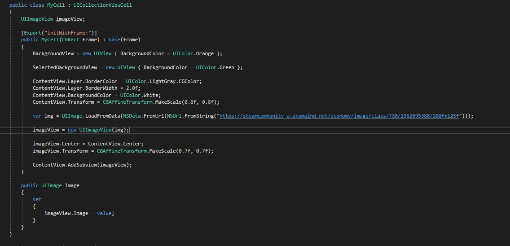Click the 'value' keyword in the setter

104,214
